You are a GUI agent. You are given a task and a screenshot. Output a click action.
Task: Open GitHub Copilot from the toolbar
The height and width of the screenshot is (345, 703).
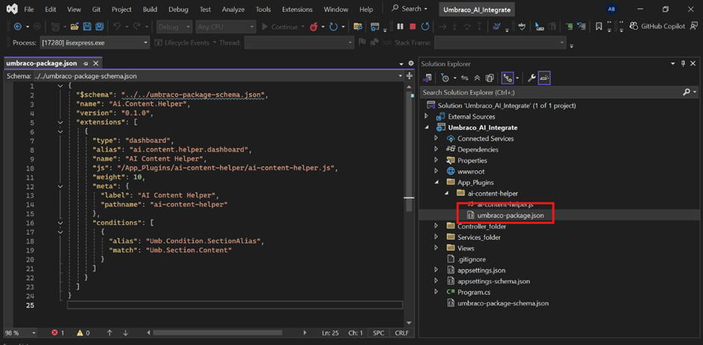point(658,26)
